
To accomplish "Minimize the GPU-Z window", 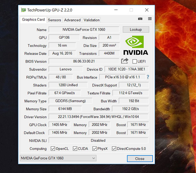I will [x=116, y=10].
